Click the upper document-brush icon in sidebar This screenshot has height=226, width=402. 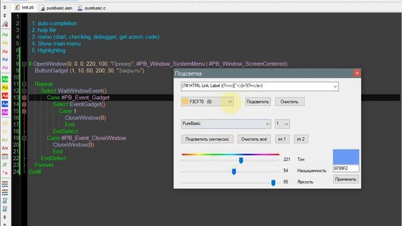coord(5,201)
